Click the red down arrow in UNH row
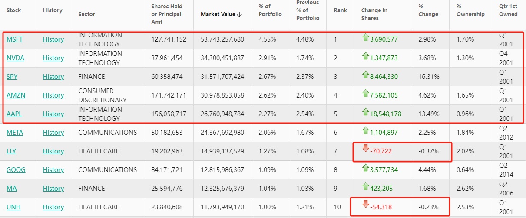Screen dimensions: 526x218 point(365,205)
